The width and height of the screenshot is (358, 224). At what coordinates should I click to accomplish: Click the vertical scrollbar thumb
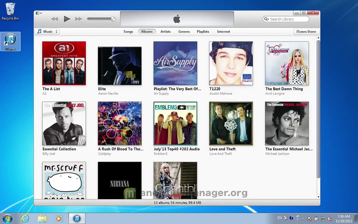[318, 109]
